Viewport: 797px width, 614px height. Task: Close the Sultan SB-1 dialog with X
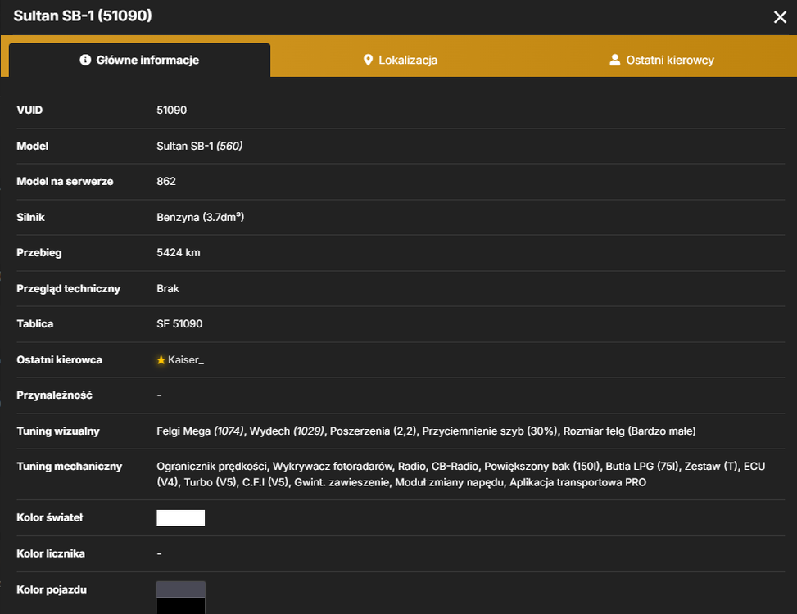pos(780,17)
